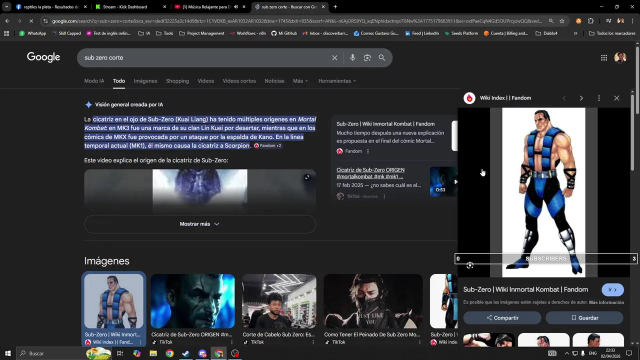
Task: Go to Google homepage logo
Action: click(x=43, y=57)
